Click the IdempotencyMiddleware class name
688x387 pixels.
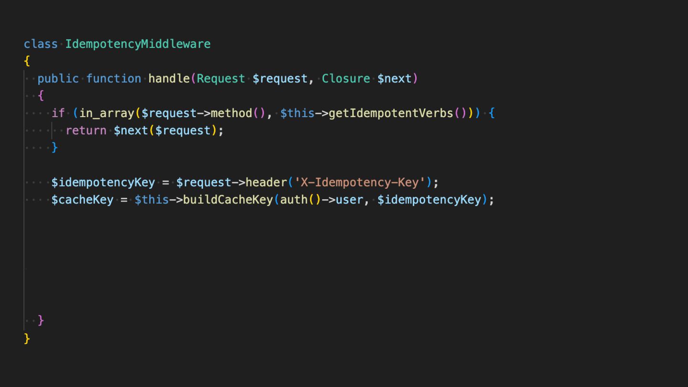click(x=138, y=44)
